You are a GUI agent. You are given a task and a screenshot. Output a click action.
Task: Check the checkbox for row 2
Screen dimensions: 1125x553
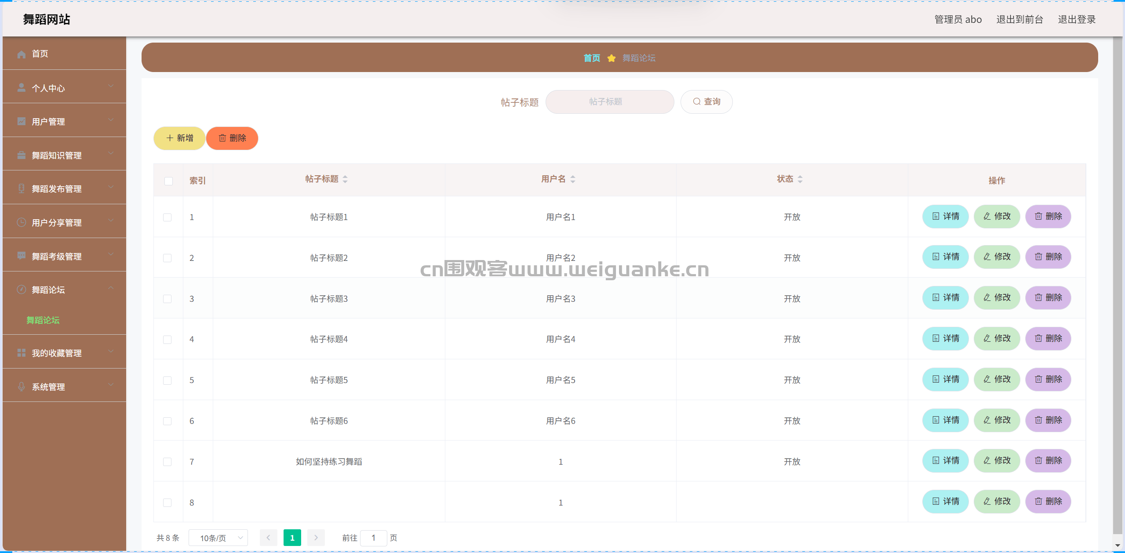click(x=167, y=258)
